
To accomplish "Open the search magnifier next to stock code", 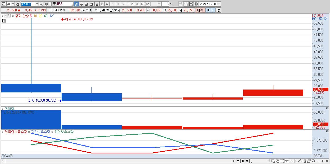I will [x=41, y=4].
